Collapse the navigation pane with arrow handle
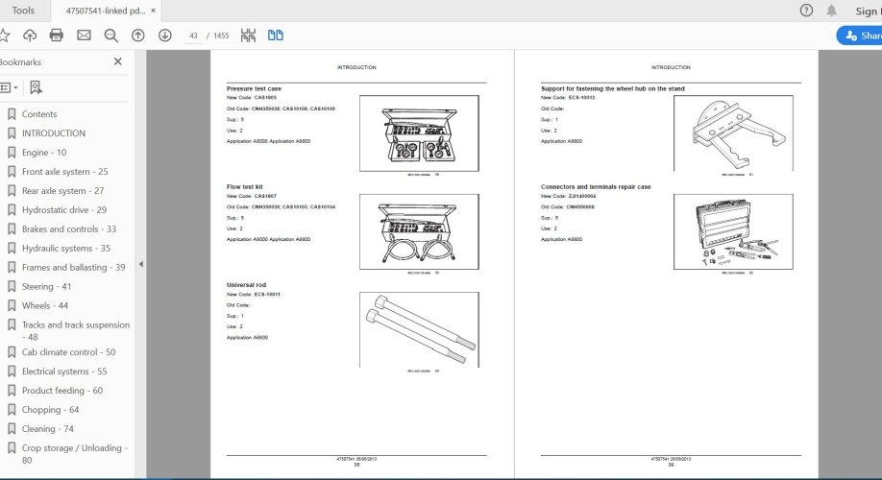This screenshot has width=882, height=480. (140, 264)
